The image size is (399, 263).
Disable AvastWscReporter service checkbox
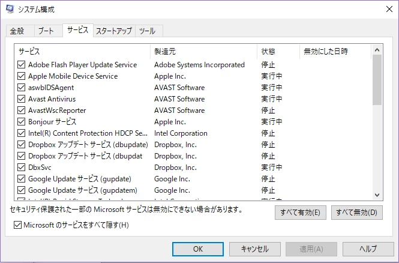21,110
